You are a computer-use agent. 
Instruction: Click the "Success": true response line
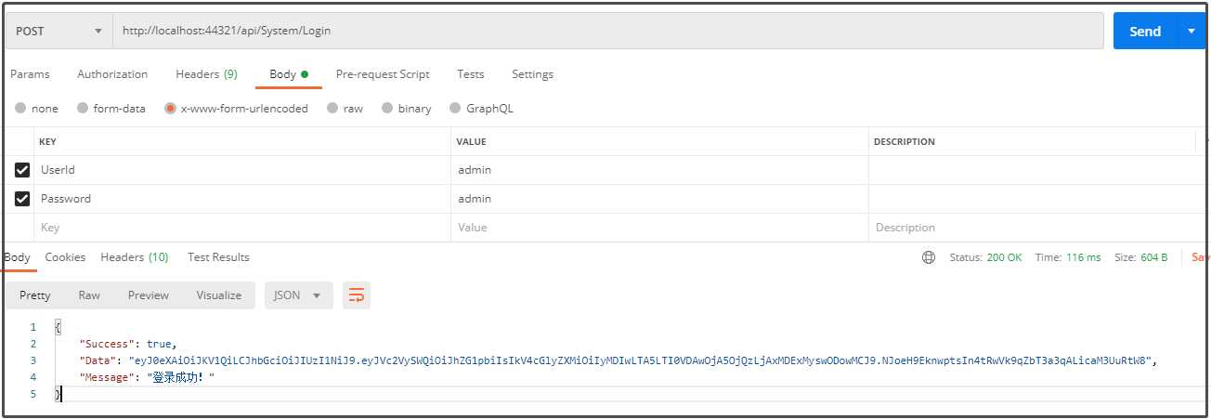tap(128, 344)
